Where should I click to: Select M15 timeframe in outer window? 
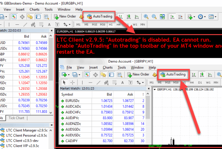tap(94, 25)
